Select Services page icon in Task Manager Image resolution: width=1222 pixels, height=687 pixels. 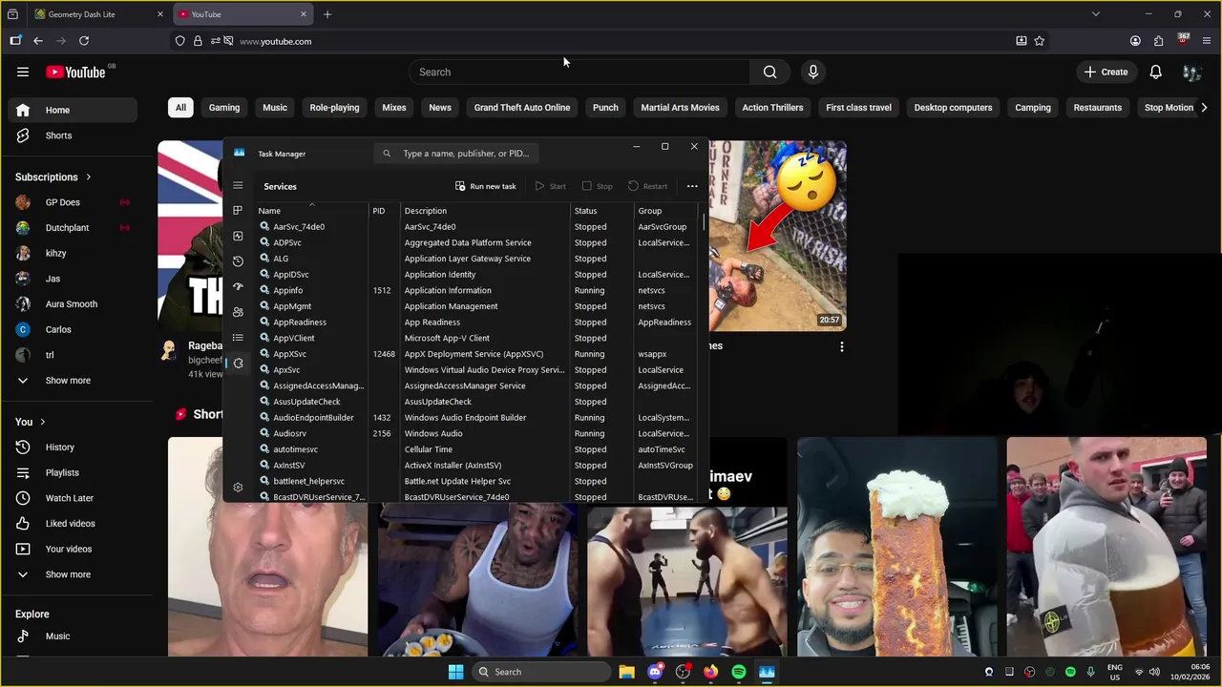click(x=238, y=363)
